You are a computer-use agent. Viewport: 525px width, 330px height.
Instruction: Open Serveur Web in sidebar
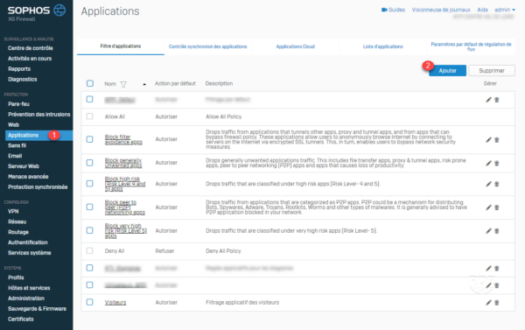click(x=24, y=166)
